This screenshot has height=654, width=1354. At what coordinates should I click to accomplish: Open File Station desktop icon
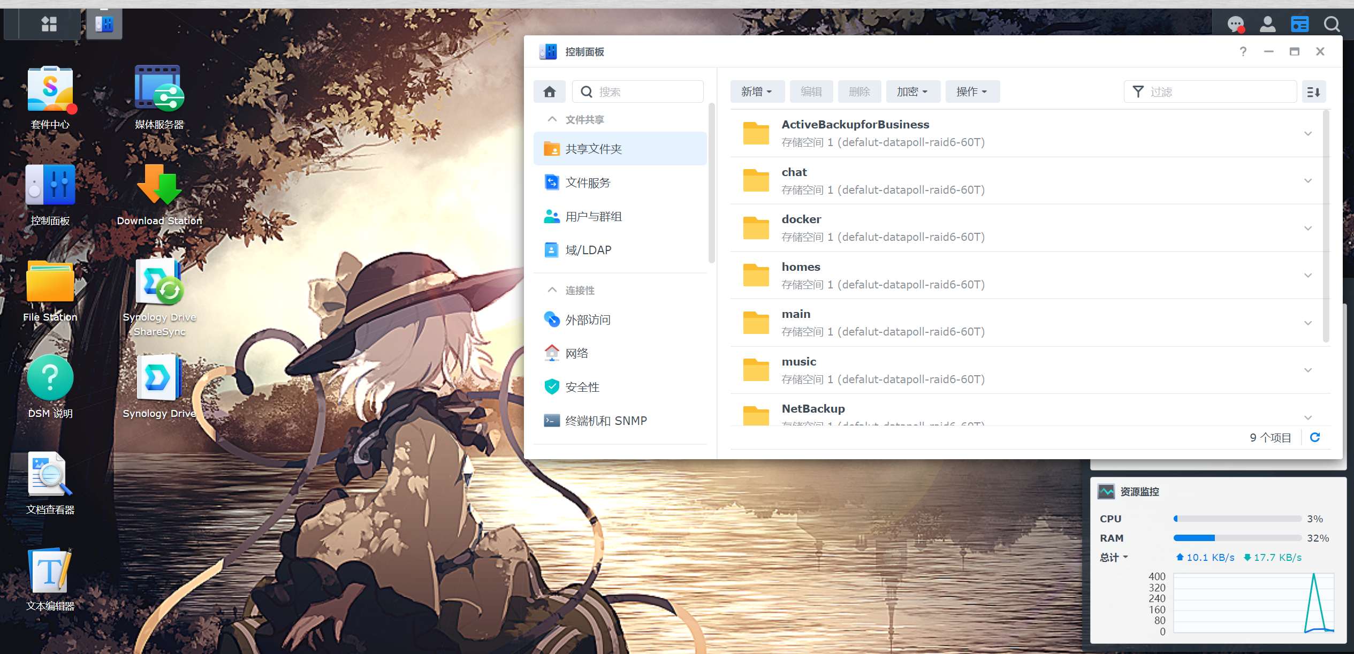point(50,283)
